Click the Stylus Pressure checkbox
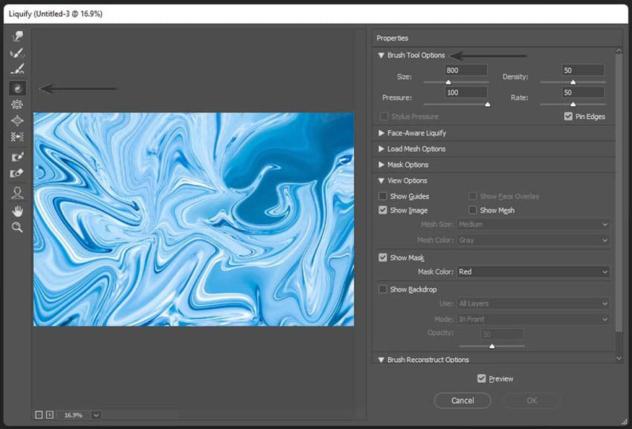The width and height of the screenshot is (632, 429). tap(384, 116)
